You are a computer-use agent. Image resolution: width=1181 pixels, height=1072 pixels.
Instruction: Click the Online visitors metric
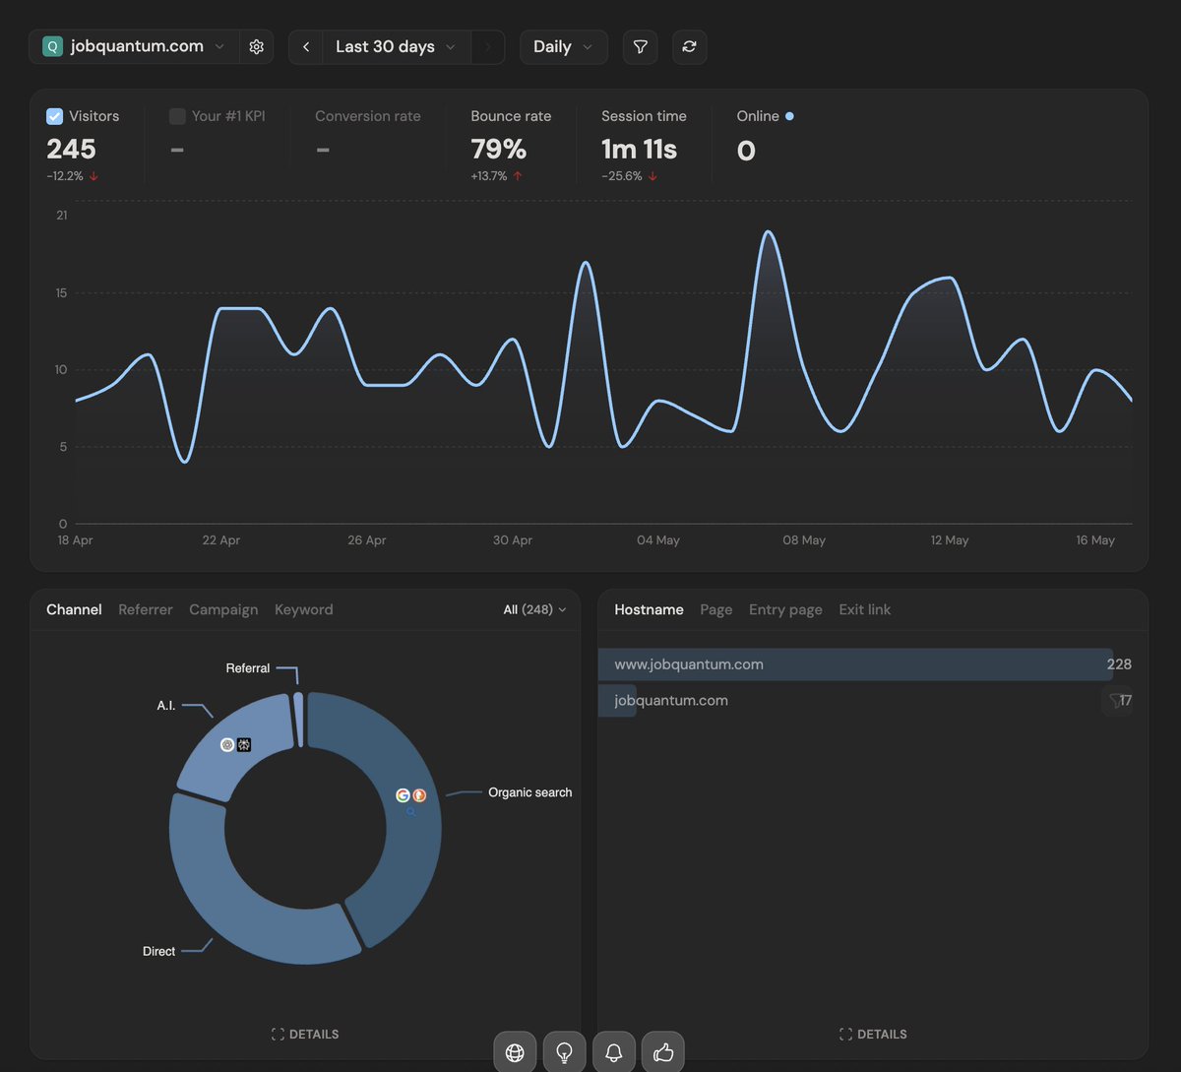click(x=766, y=136)
